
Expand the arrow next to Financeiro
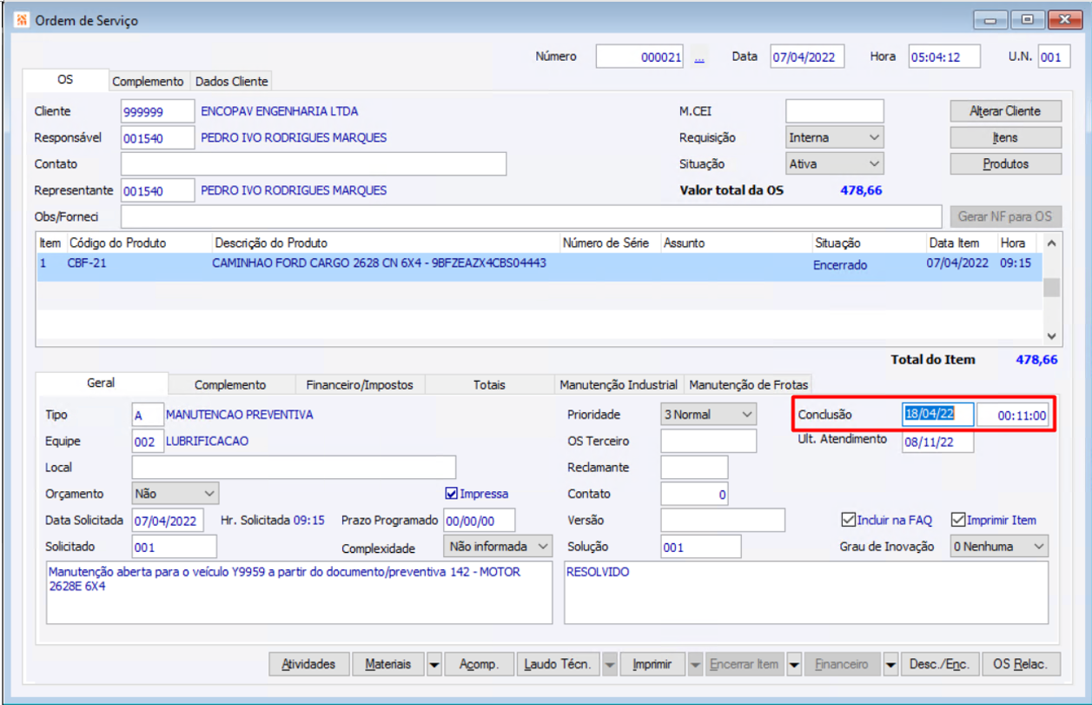tap(890, 664)
